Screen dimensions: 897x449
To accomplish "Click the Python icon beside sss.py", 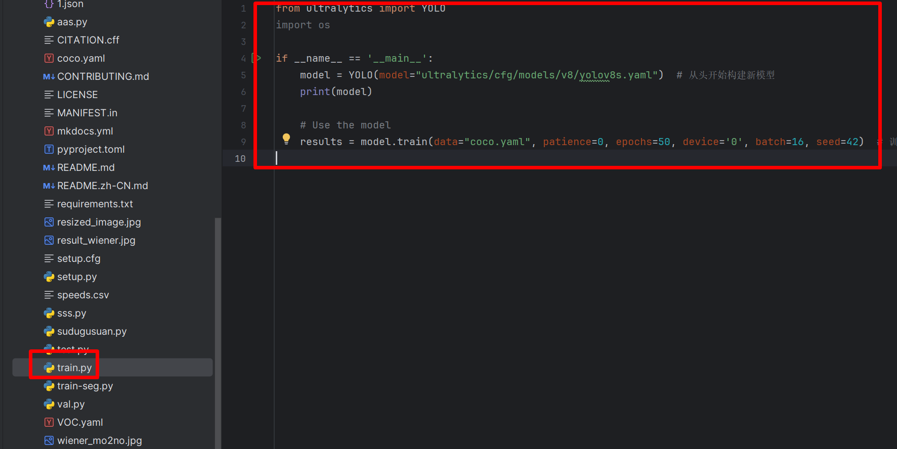I will click(x=49, y=313).
